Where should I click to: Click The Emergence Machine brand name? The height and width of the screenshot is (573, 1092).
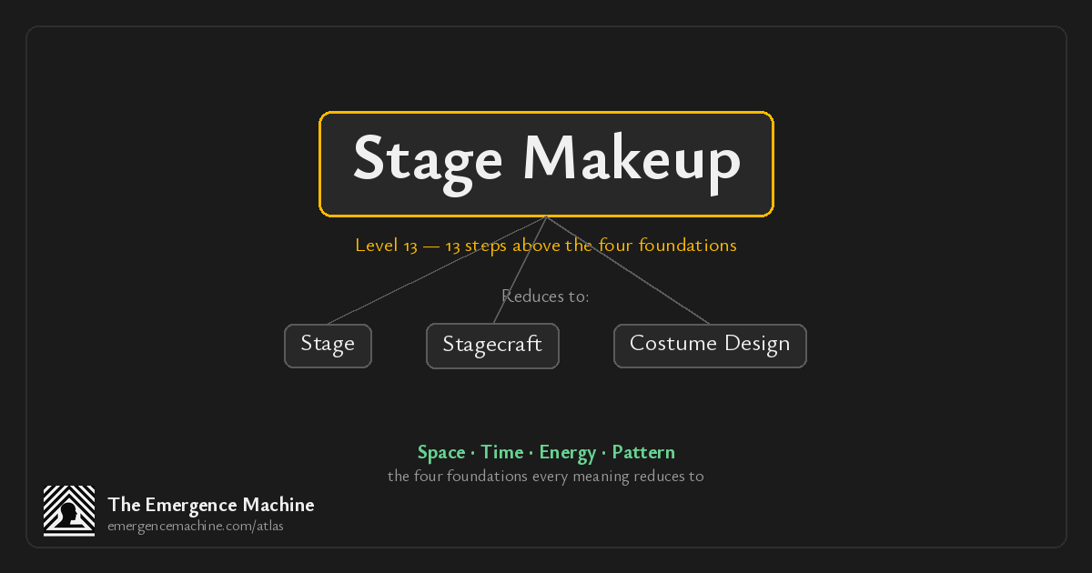pos(211,505)
